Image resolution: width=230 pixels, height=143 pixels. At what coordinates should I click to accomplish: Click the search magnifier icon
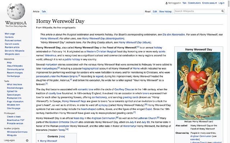[222, 11]
